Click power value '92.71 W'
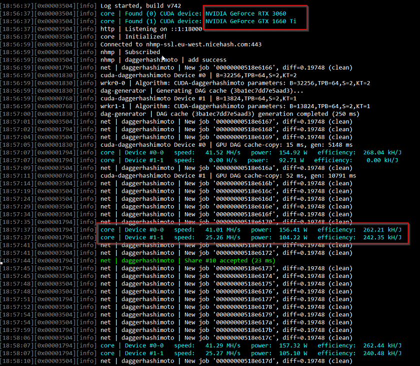This screenshot has width=420, height=366. [291, 160]
